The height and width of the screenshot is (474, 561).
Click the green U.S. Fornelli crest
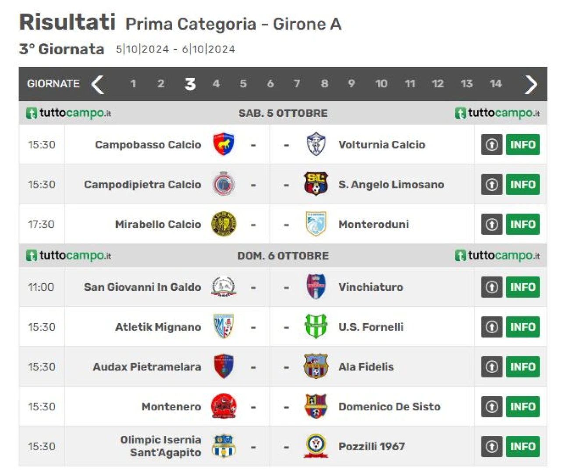click(x=316, y=326)
